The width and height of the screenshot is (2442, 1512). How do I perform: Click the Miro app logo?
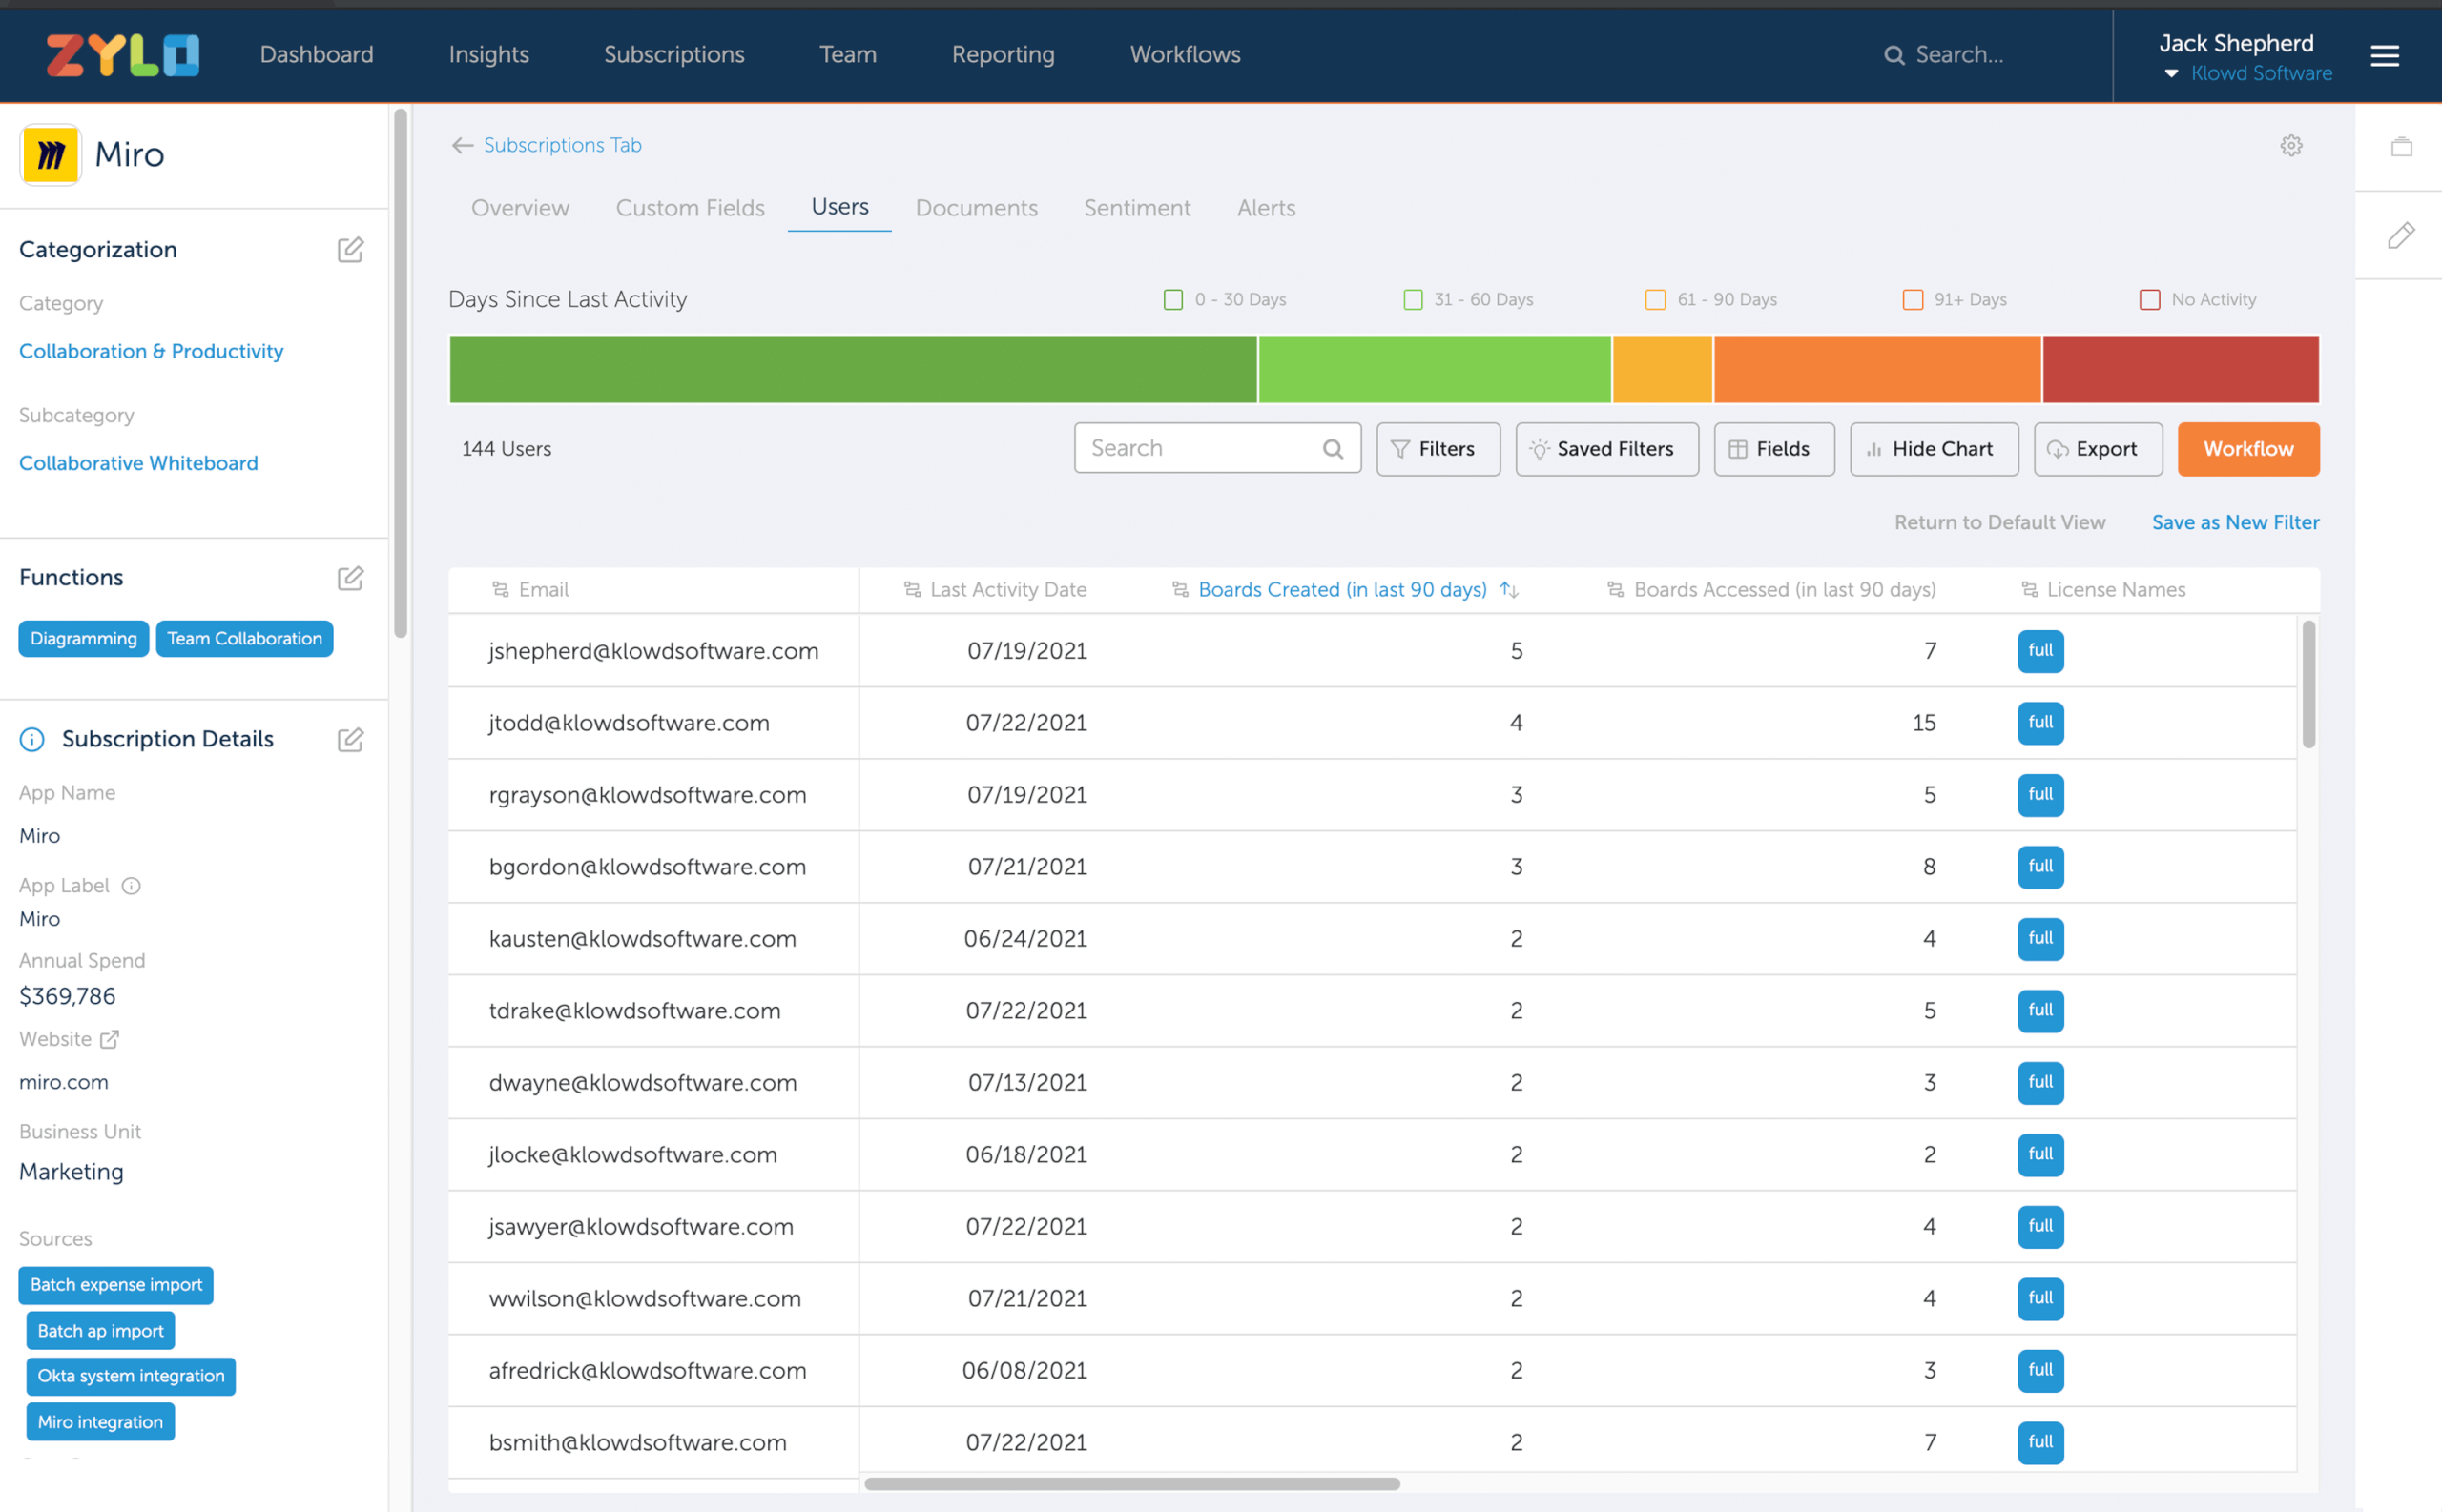(x=50, y=155)
